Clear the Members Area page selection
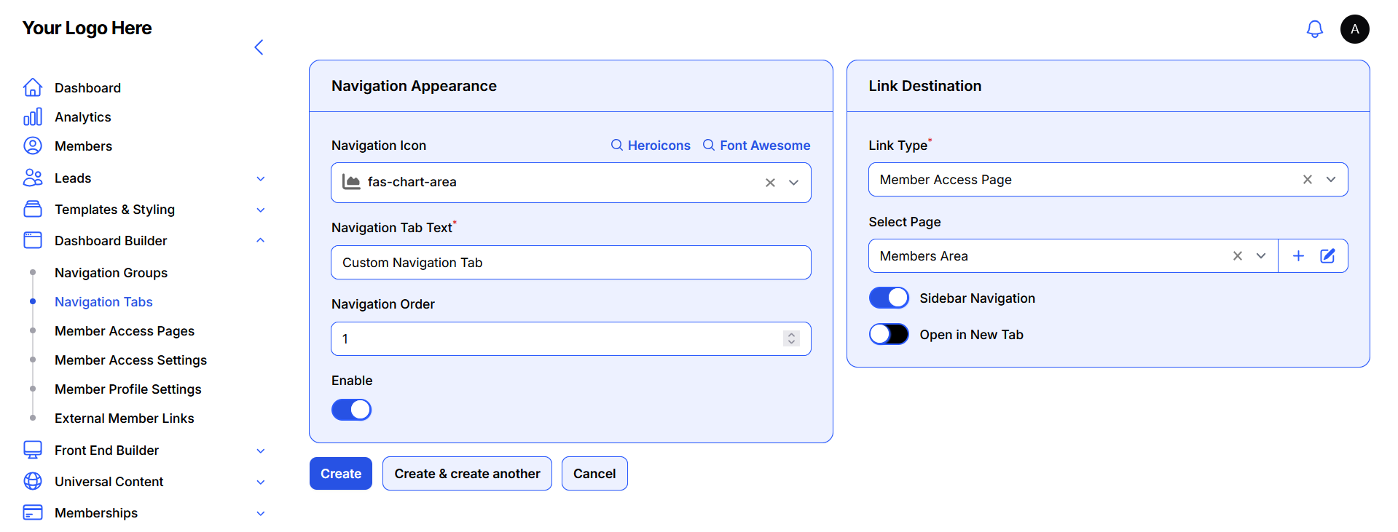1398x532 pixels. click(1237, 256)
